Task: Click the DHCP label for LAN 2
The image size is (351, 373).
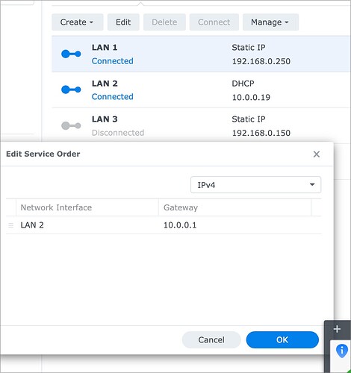Action: [243, 84]
